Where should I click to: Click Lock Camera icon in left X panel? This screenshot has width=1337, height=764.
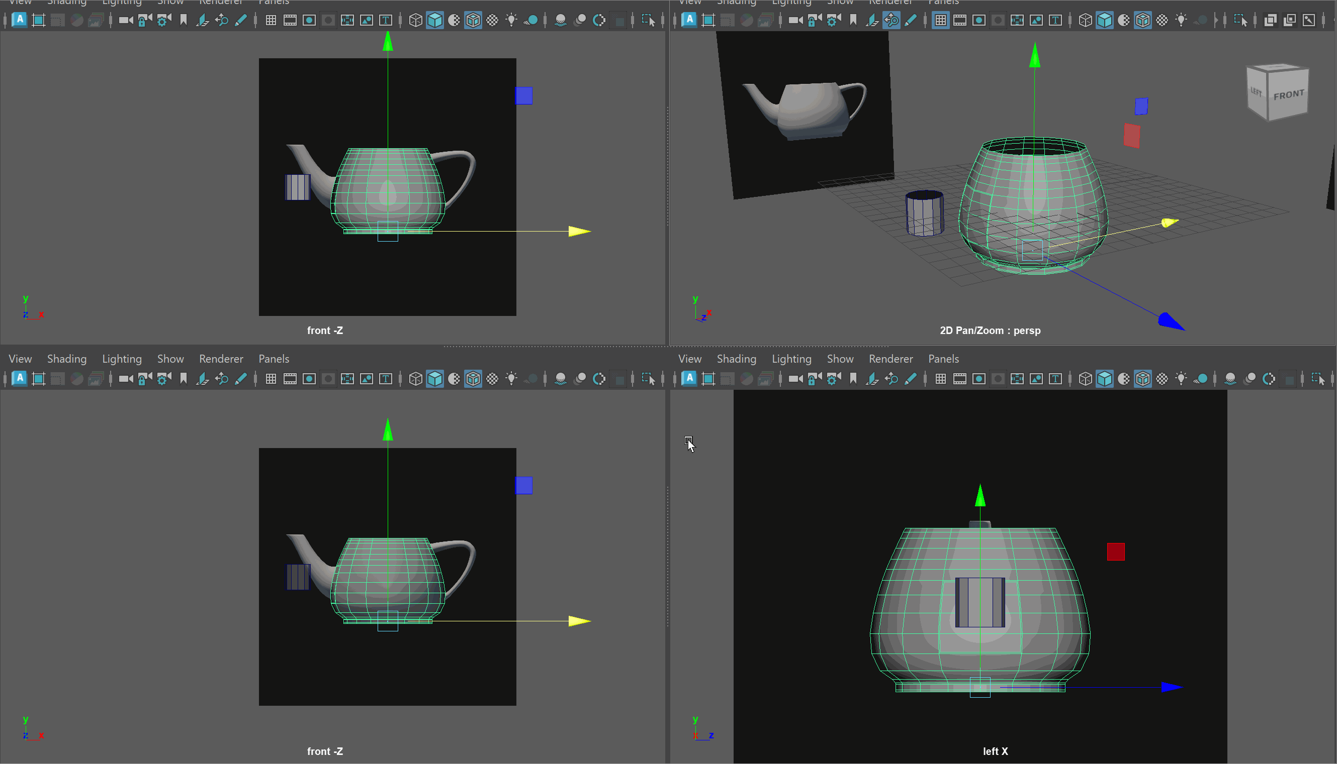point(815,379)
